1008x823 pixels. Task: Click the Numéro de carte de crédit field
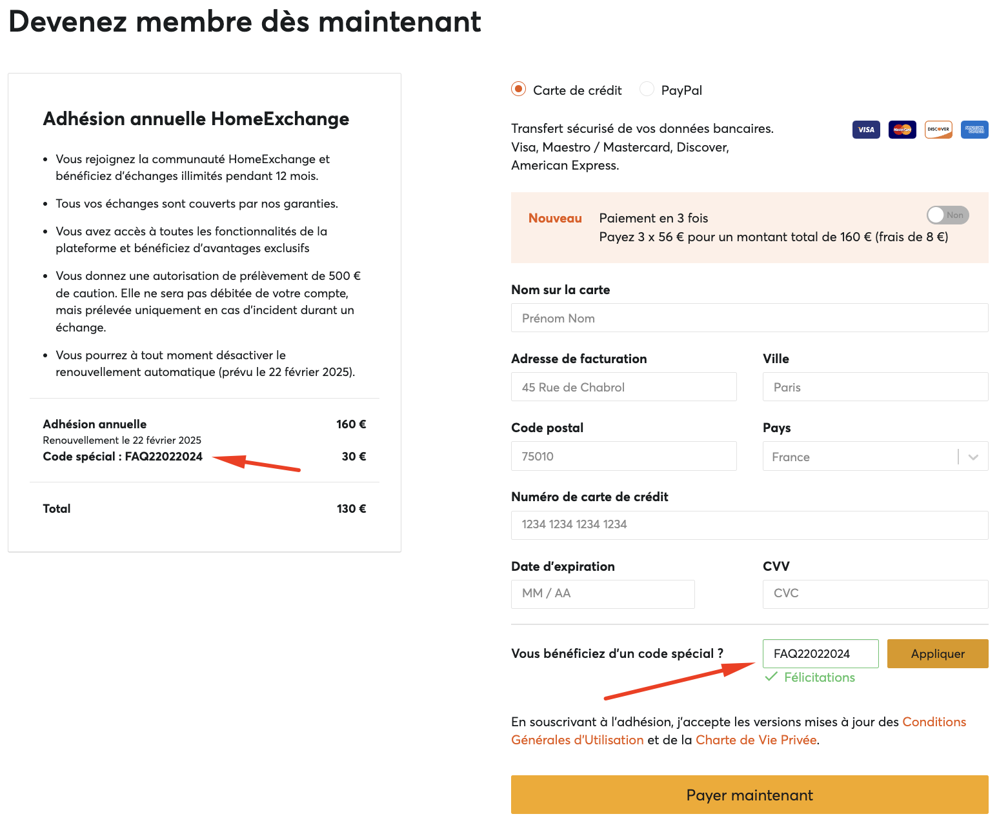point(749,525)
